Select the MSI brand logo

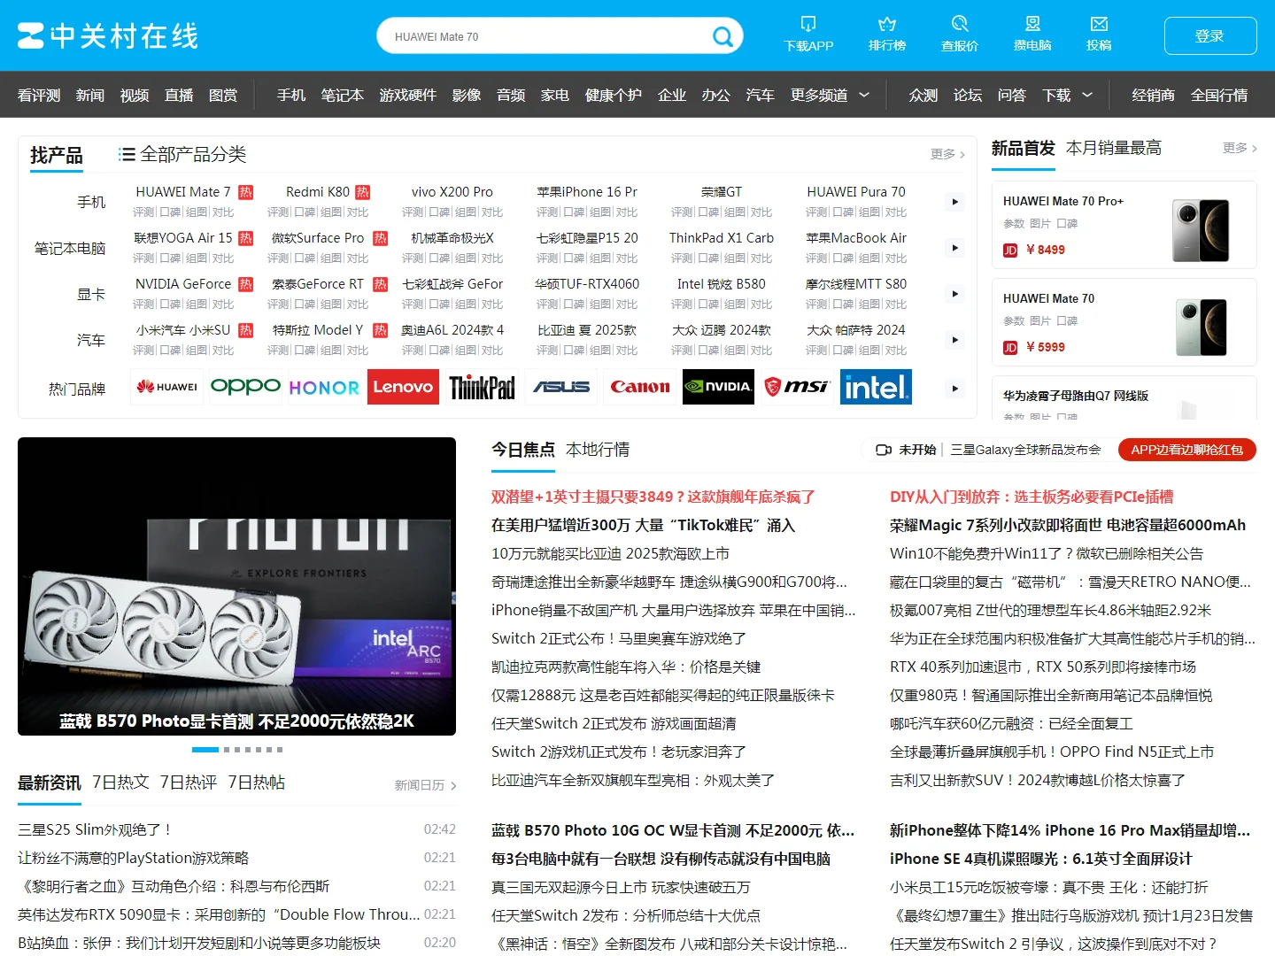(797, 387)
